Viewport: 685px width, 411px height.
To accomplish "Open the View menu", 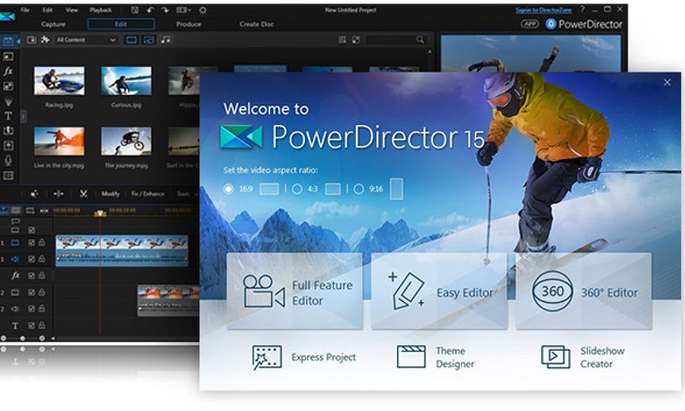I will click(72, 9).
